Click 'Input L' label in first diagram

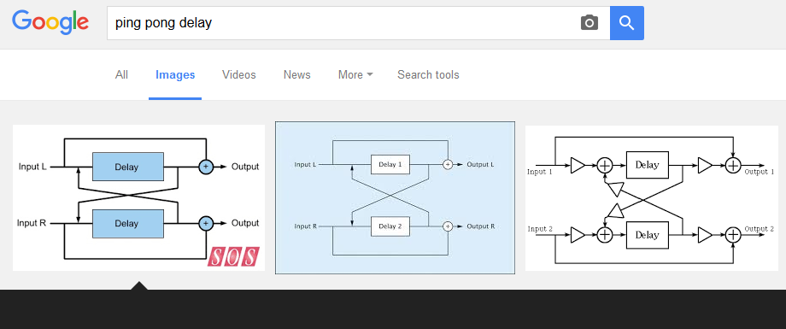[x=33, y=167]
